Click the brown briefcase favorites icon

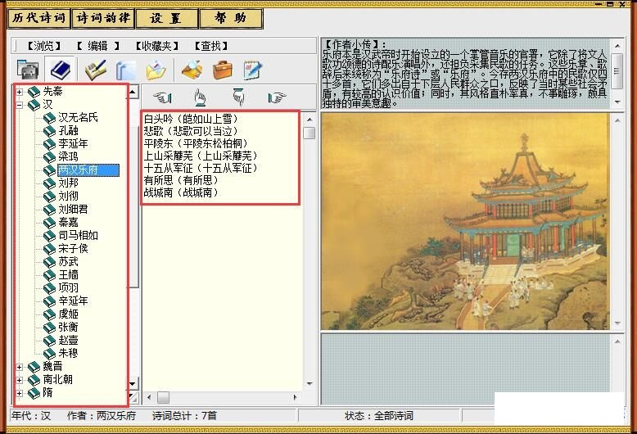coord(223,70)
